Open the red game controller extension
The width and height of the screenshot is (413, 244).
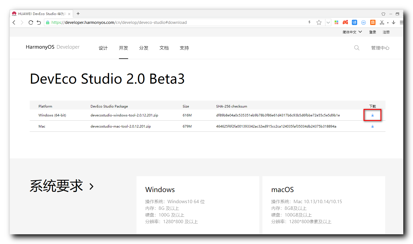pos(345,23)
